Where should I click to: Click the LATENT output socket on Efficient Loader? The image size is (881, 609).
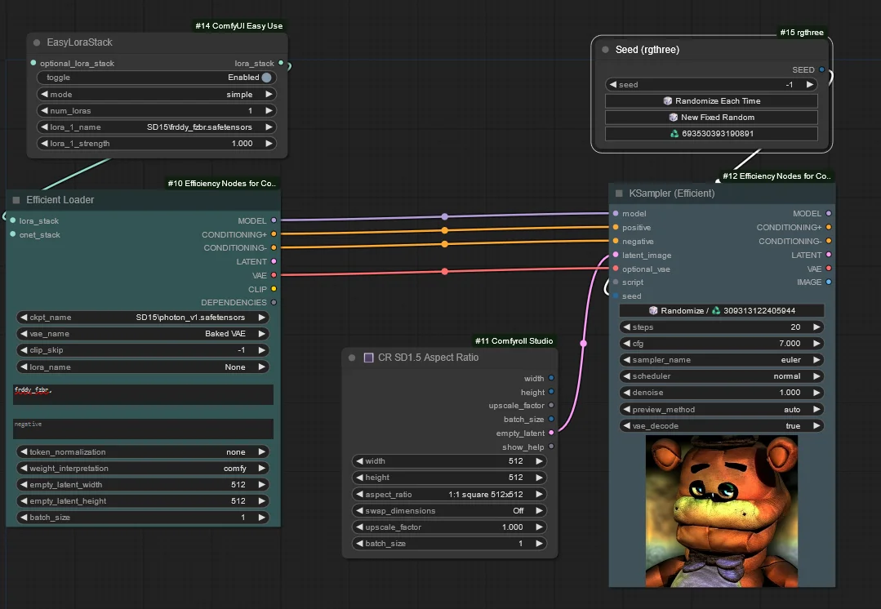pos(274,261)
